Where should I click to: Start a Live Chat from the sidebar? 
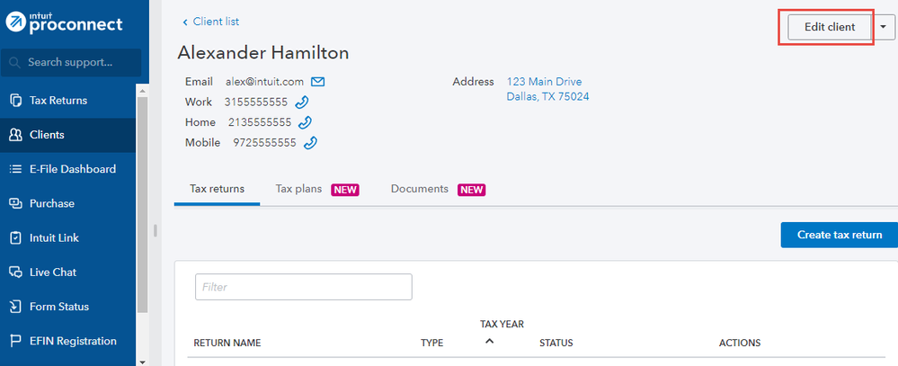[x=53, y=272]
